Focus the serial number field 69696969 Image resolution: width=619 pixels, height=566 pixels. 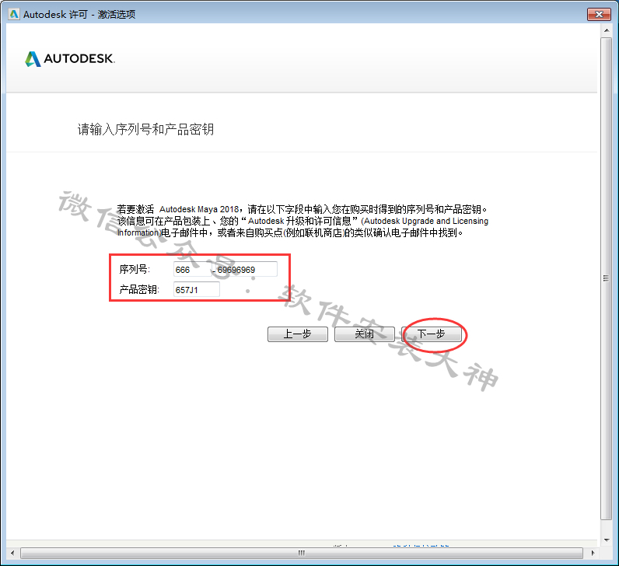point(246,270)
